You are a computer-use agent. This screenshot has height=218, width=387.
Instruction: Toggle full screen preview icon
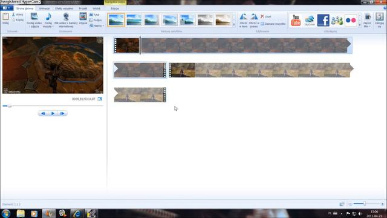click(x=100, y=99)
